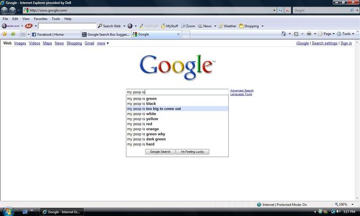The width and height of the screenshot is (360, 216).
Task: Expand the News dropdown arrow
Action: 215,26
